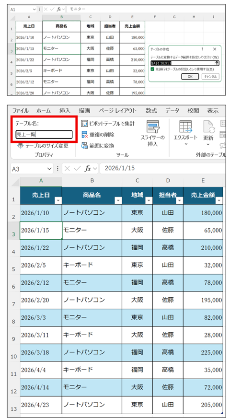Click the fx icon beside the A1 name box
The image size is (230, 419).
59,9
